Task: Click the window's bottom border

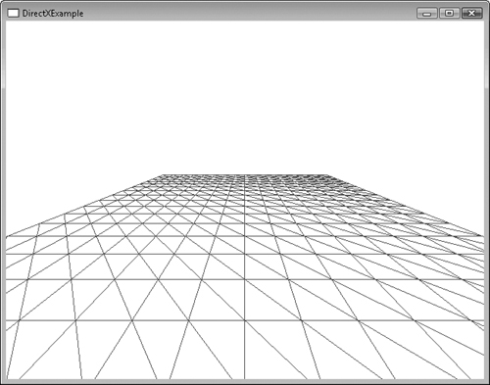Action: (245, 382)
